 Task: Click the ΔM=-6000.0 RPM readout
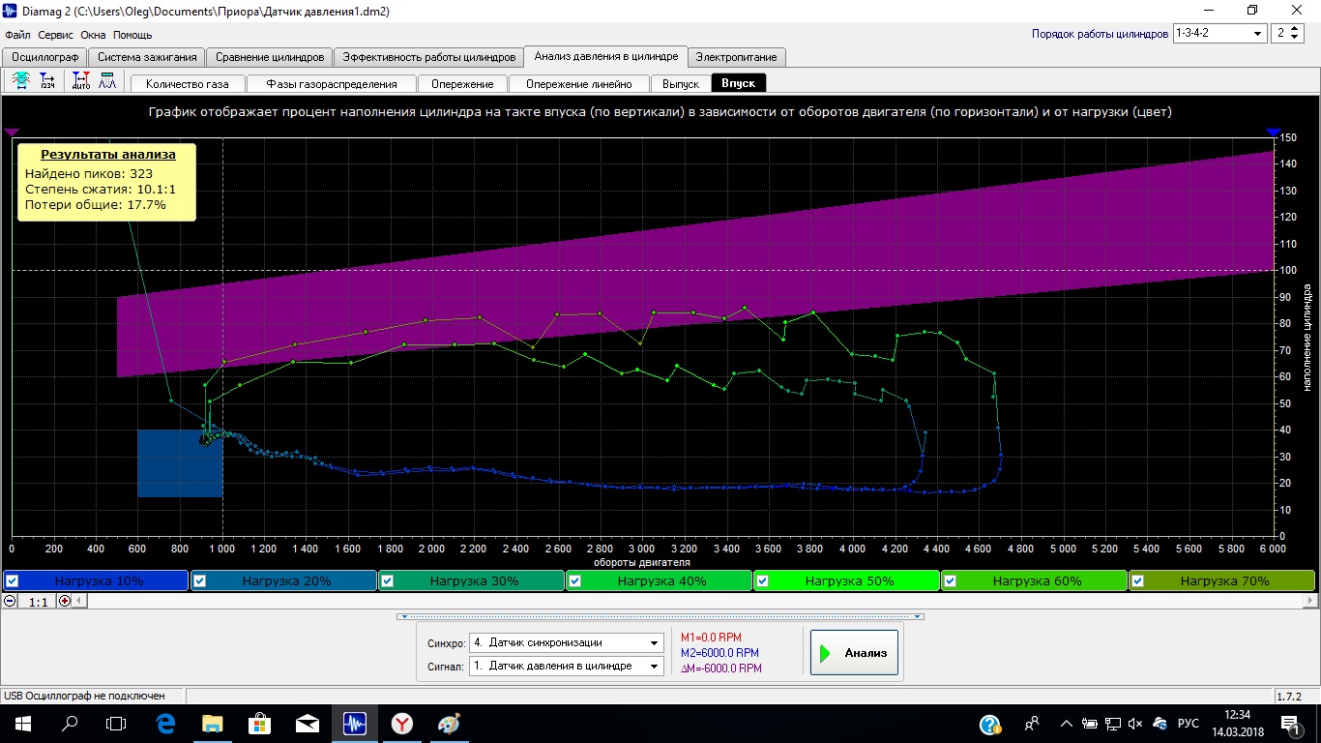pos(721,669)
